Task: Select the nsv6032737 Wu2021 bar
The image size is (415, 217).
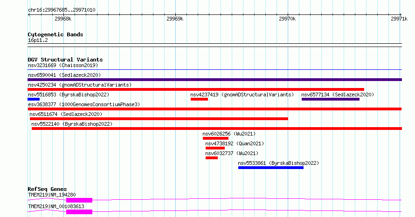Action: tap(212, 158)
